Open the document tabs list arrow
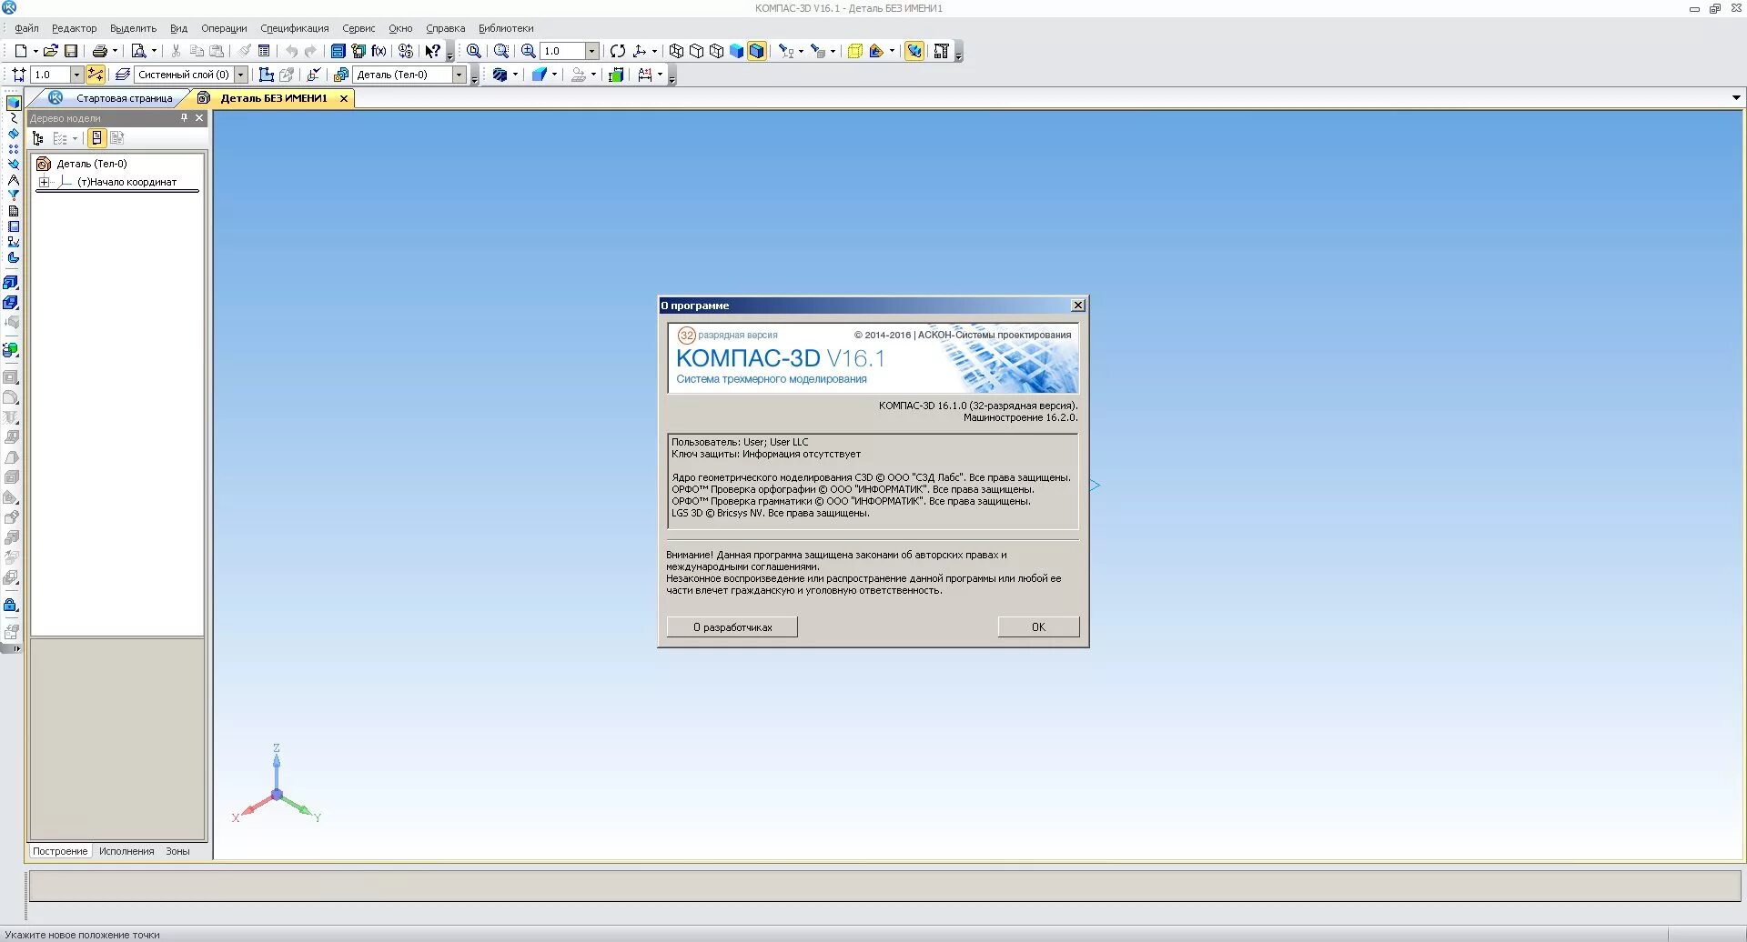Screen dimensions: 1747x942 (1736, 98)
